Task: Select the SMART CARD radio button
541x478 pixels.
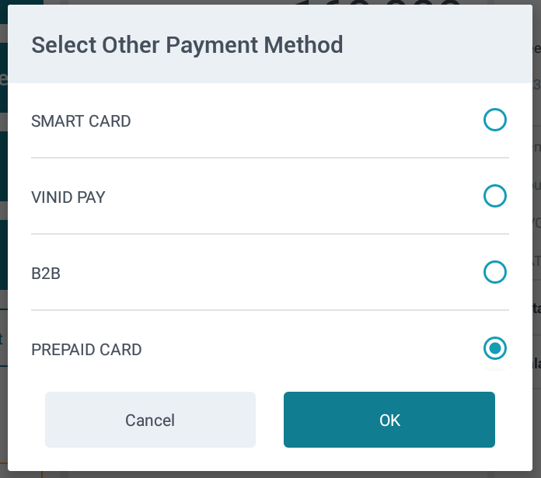Action: 494,120
